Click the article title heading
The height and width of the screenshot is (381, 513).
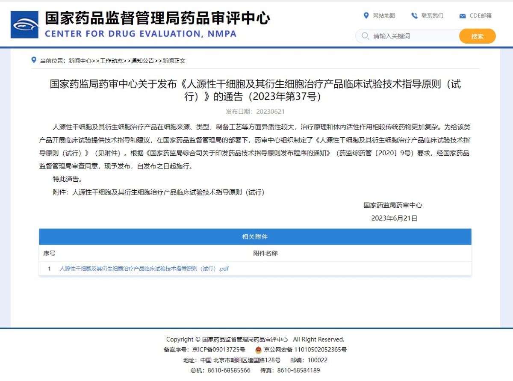(x=255, y=90)
